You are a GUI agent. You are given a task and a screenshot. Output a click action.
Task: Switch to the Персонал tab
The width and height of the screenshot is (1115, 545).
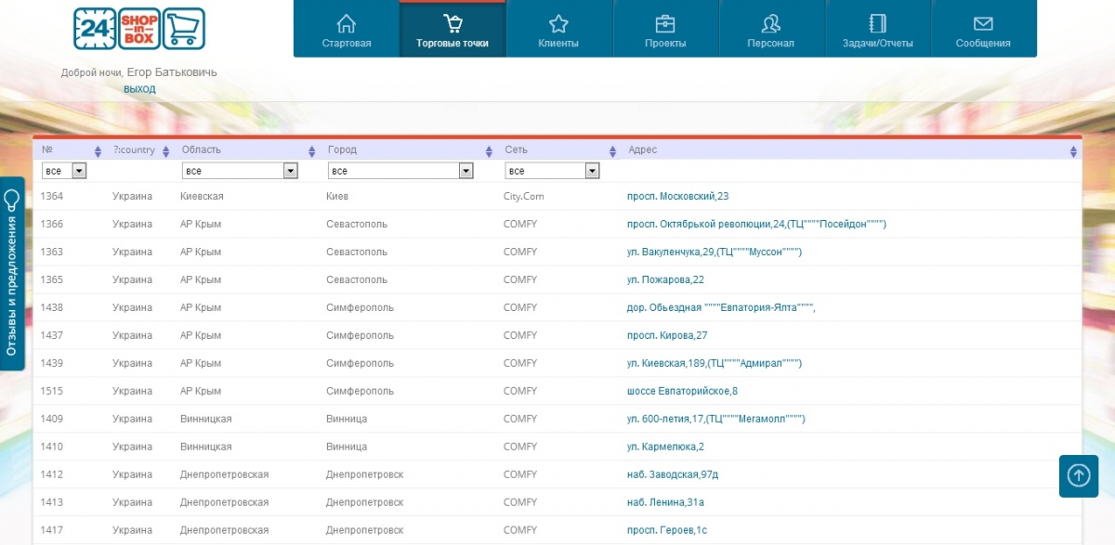click(x=771, y=29)
